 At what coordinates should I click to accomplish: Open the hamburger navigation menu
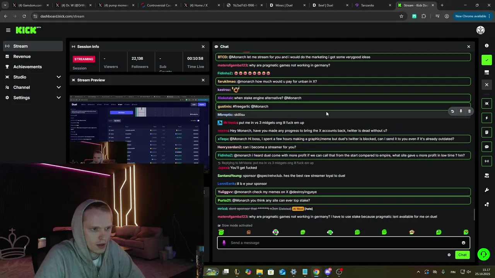(x=8, y=30)
